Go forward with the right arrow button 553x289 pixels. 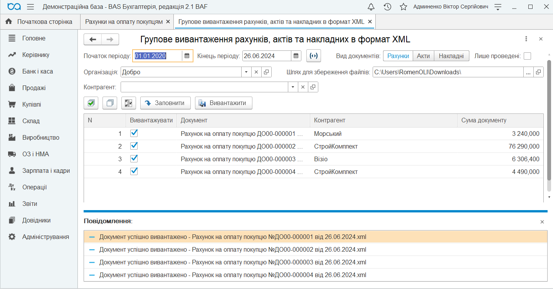click(x=110, y=39)
